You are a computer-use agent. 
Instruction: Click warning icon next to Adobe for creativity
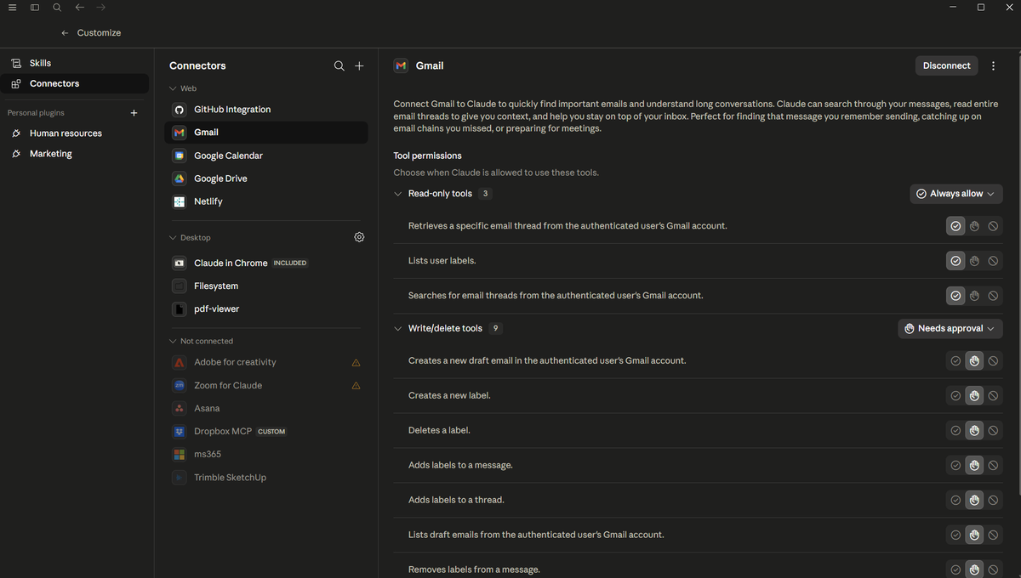(356, 362)
